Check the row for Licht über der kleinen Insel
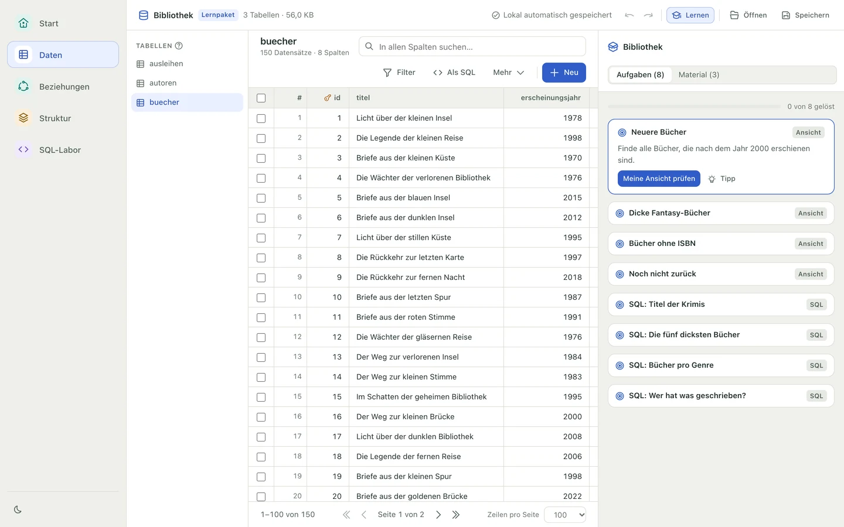844x527 pixels. click(x=261, y=118)
